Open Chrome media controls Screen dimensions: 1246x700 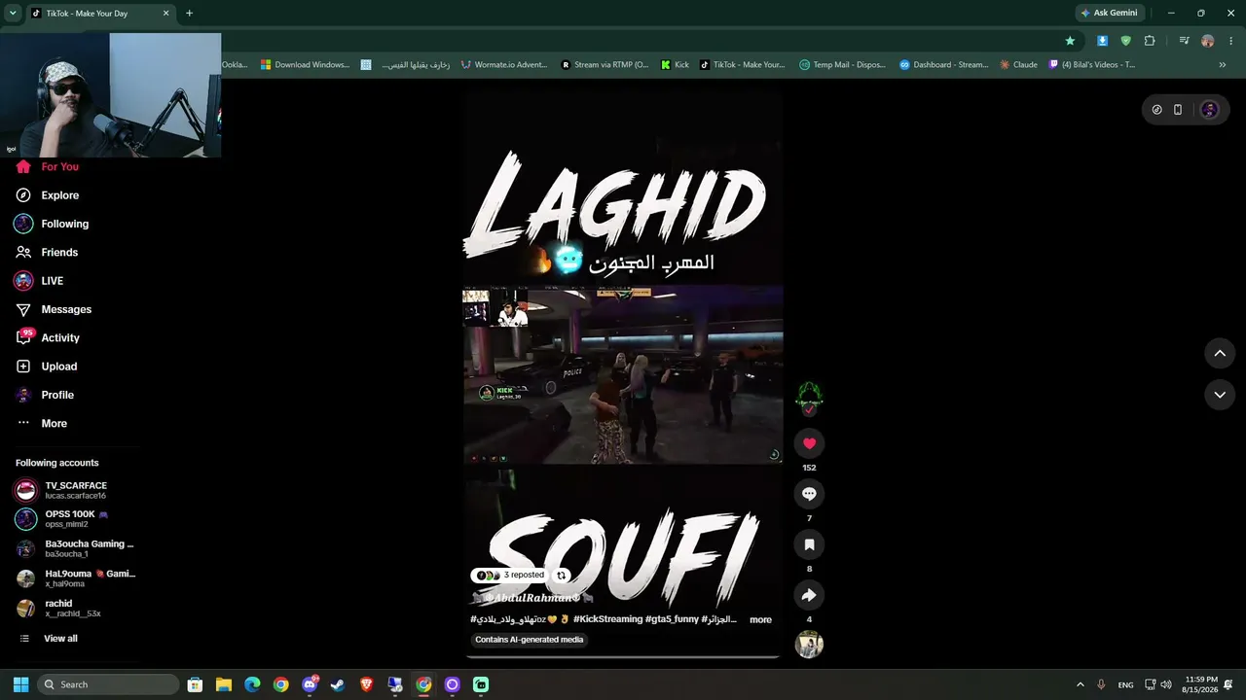tap(1184, 41)
